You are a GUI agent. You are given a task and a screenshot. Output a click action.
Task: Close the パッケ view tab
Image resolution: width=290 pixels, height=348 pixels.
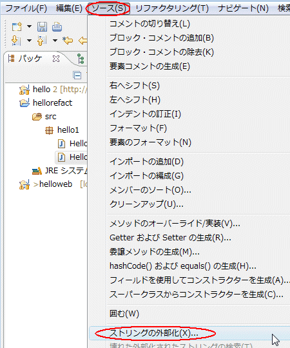[56, 59]
